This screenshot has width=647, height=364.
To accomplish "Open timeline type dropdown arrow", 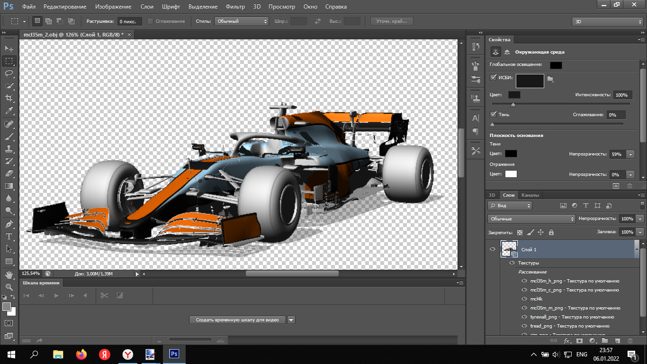I will (291, 320).
